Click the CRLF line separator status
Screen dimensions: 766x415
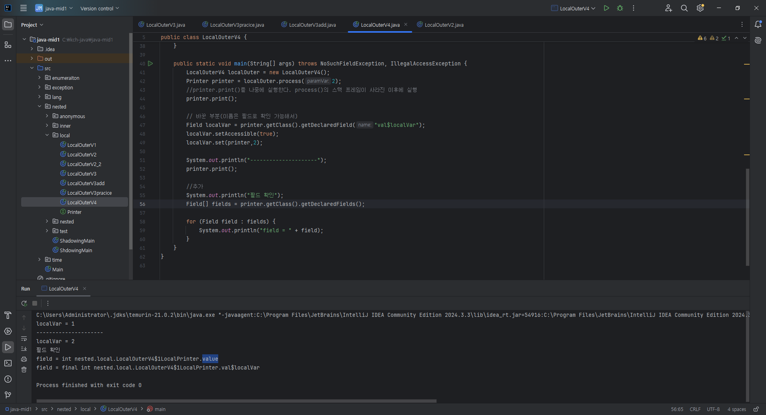(x=695, y=409)
